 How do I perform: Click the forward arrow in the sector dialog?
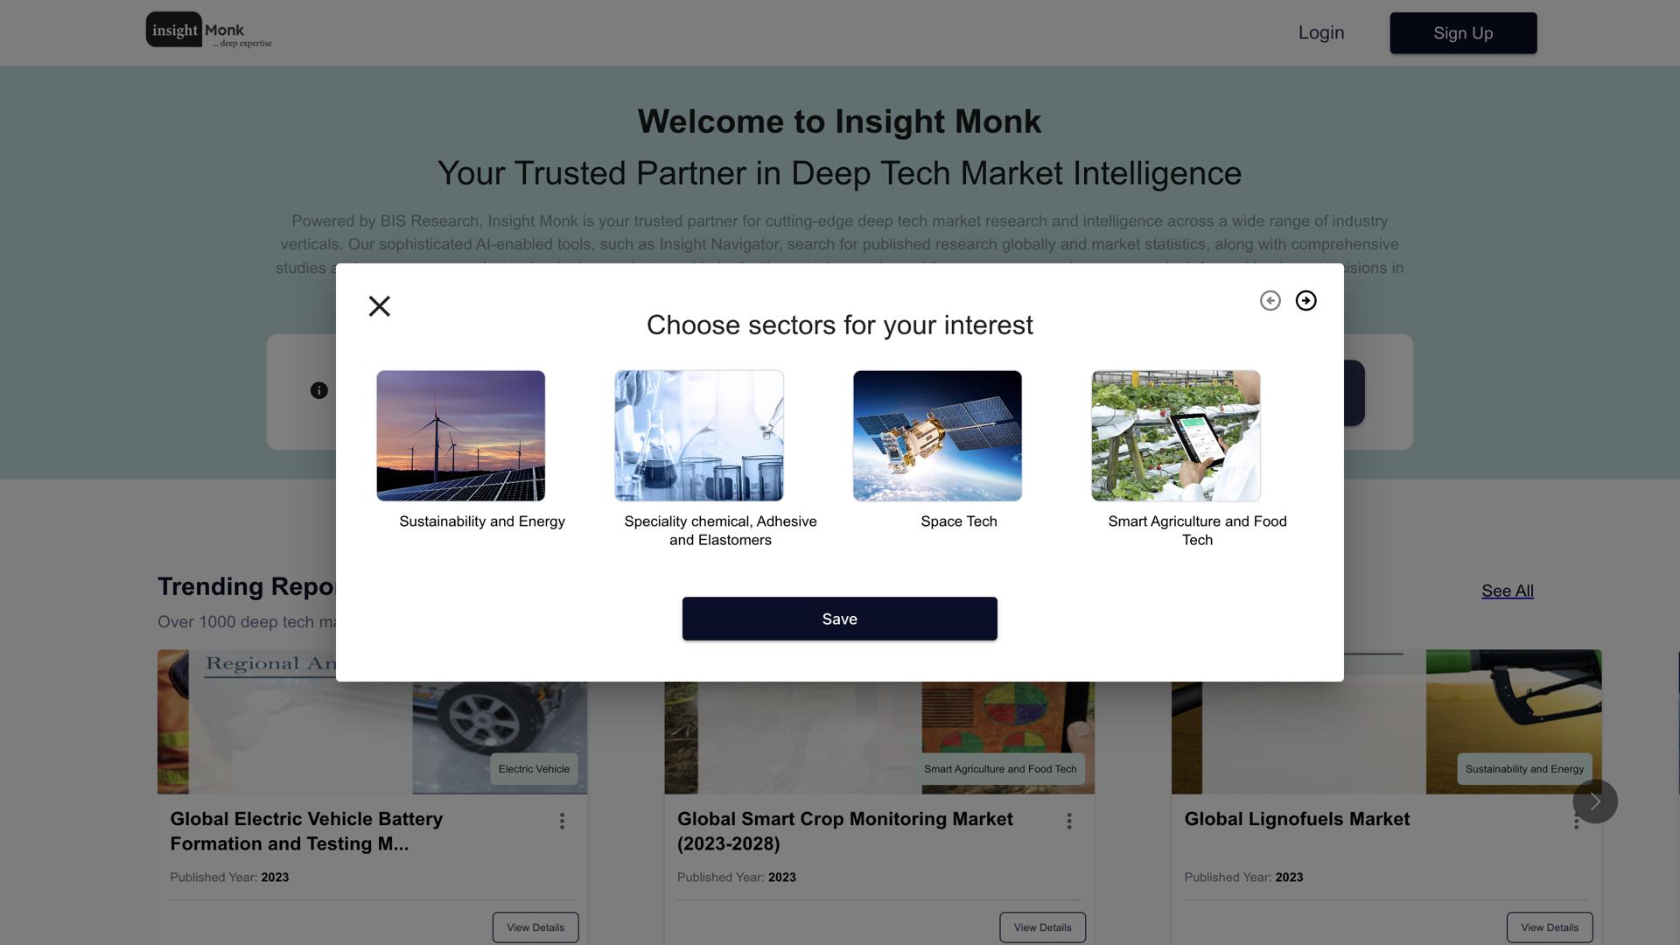(x=1305, y=300)
